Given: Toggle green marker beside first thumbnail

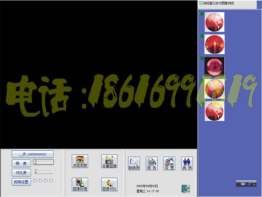Looking at the screenshot, I should [x=202, y=14].
